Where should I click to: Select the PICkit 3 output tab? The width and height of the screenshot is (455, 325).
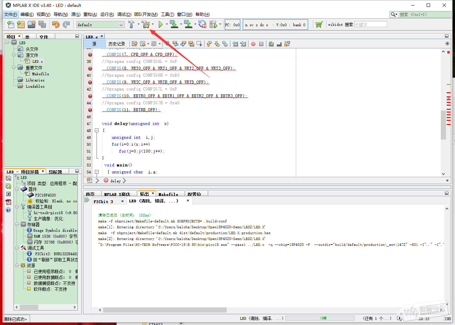(x=103, y=201)
